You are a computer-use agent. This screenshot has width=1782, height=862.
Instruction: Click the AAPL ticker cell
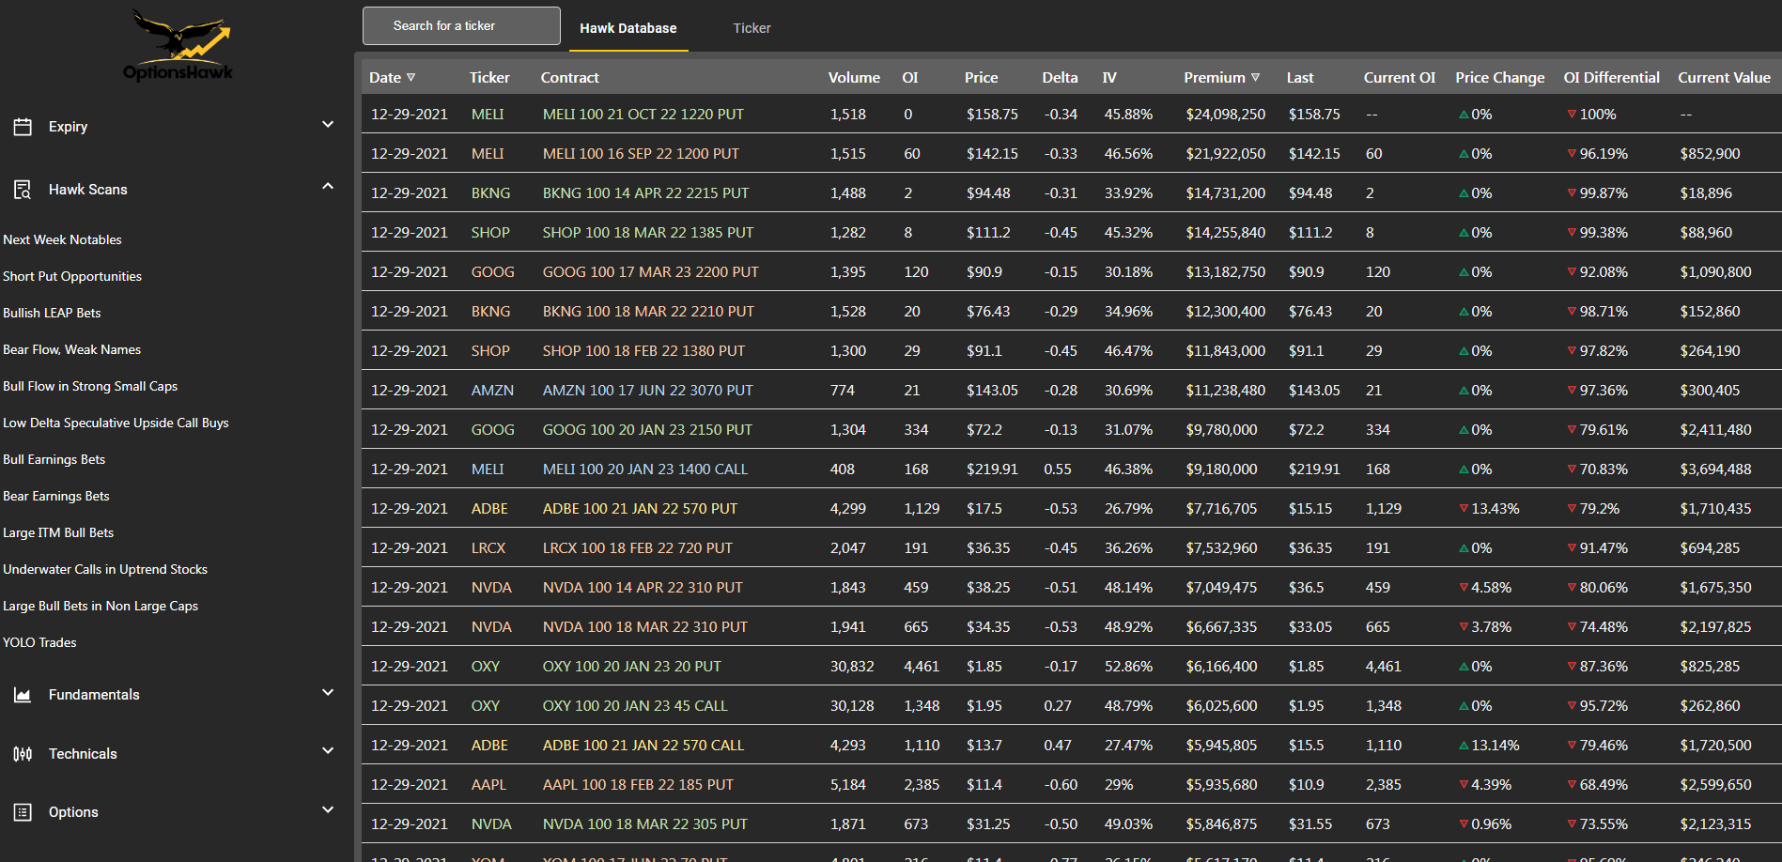(488, 785)
